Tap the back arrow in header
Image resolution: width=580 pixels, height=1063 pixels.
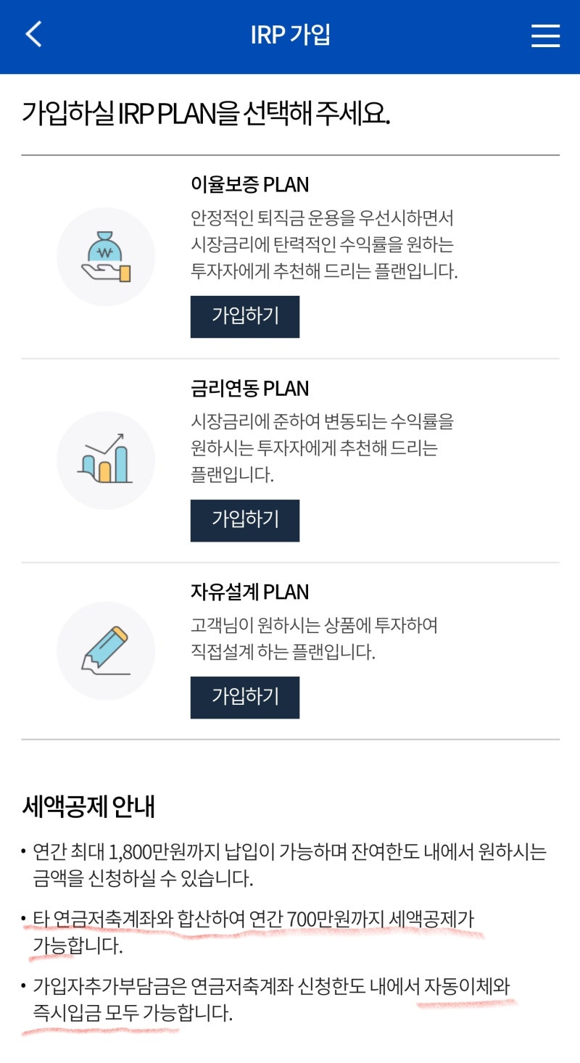point(34,35)
